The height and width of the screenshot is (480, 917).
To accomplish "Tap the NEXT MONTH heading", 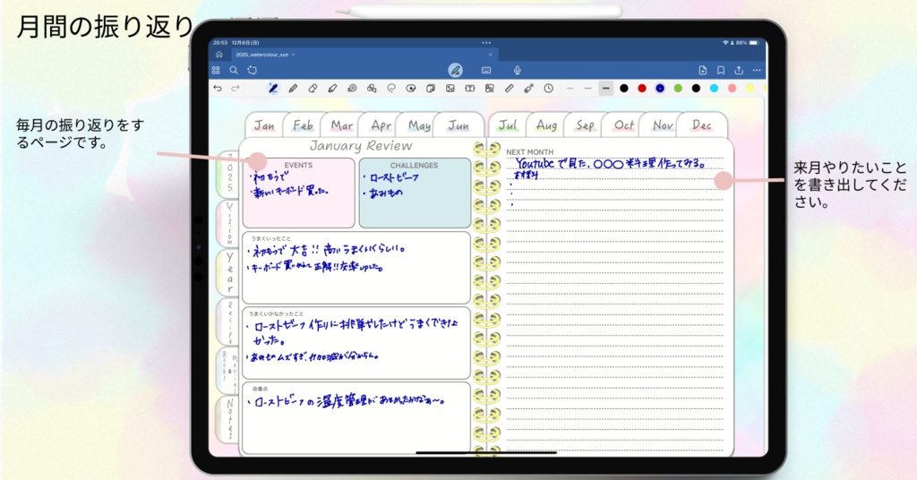I will 530,152.
